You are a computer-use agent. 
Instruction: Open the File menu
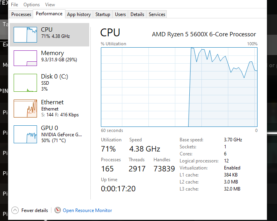pyautogui.click(x=14, y=5)
